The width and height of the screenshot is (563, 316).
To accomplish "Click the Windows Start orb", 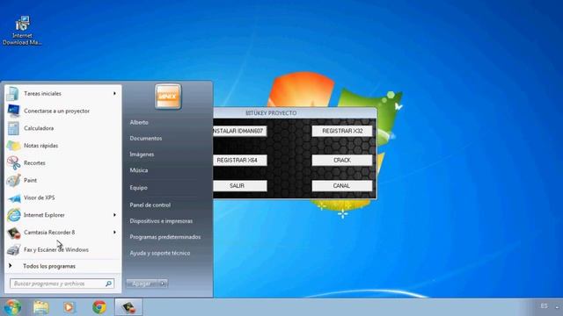I will (13, 307).
